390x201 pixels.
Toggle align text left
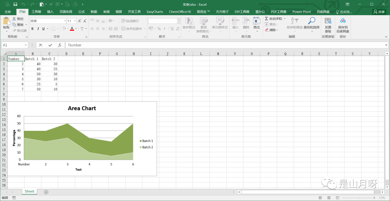point(92,29)
